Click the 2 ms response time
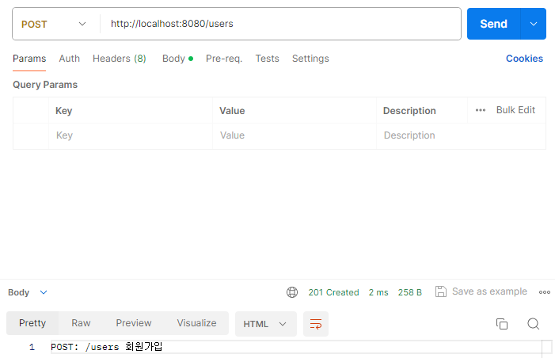555x358 pixels. (x=378, y=292)
